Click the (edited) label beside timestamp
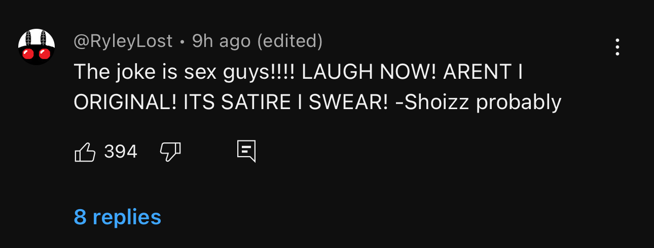 pyautogui.click(x=289, y=41)
